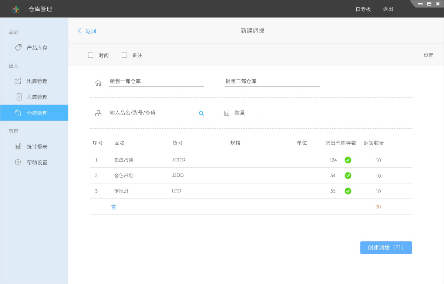Click the 调出仓库存数 column header
444x284 pixels.
(x=341, y=143)
